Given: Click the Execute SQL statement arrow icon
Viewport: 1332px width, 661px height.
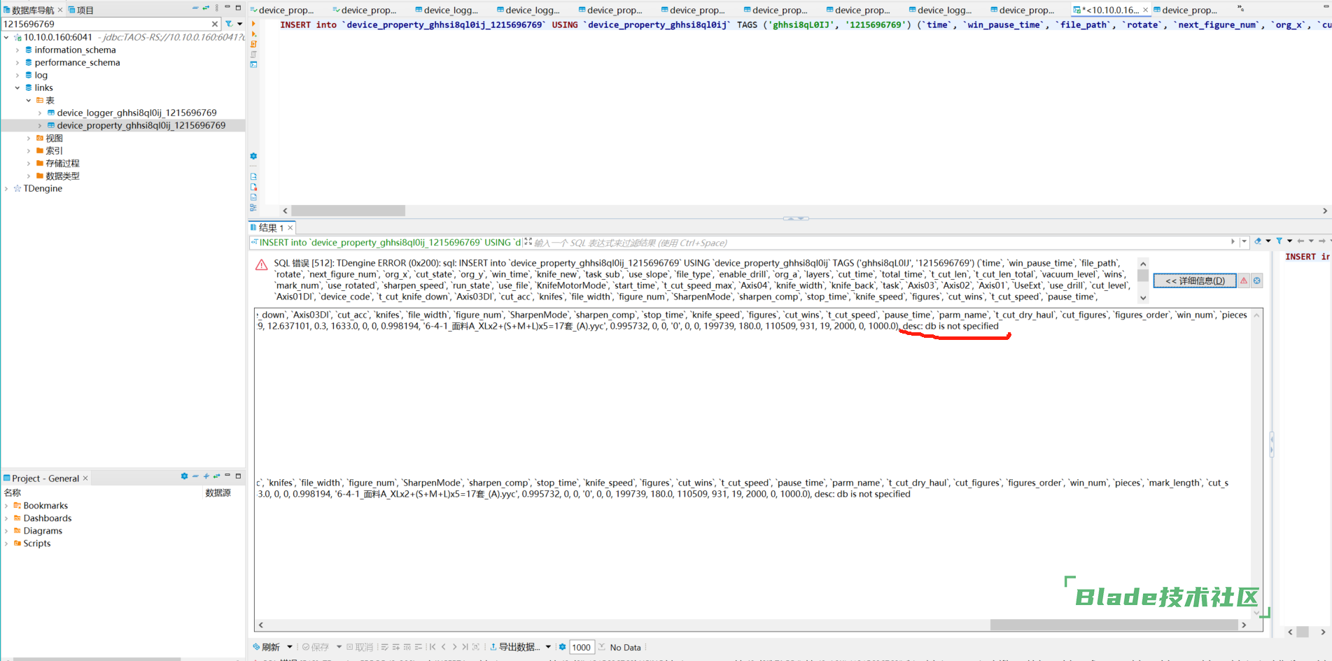Looking at the screenshot, I should (253, 24).
